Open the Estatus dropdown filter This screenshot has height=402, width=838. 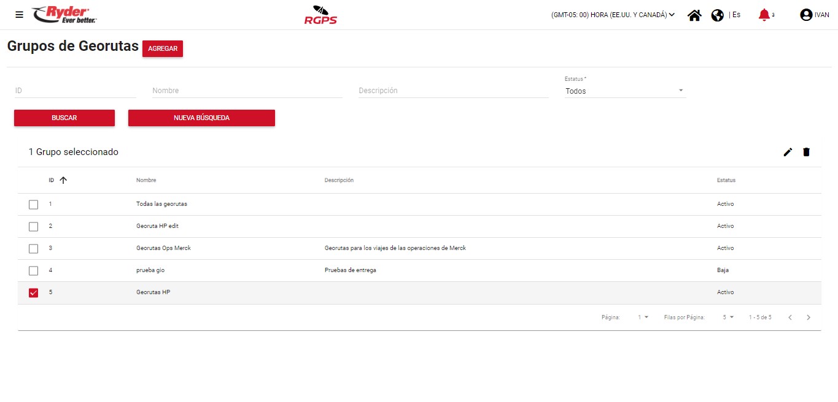point(624,91)
